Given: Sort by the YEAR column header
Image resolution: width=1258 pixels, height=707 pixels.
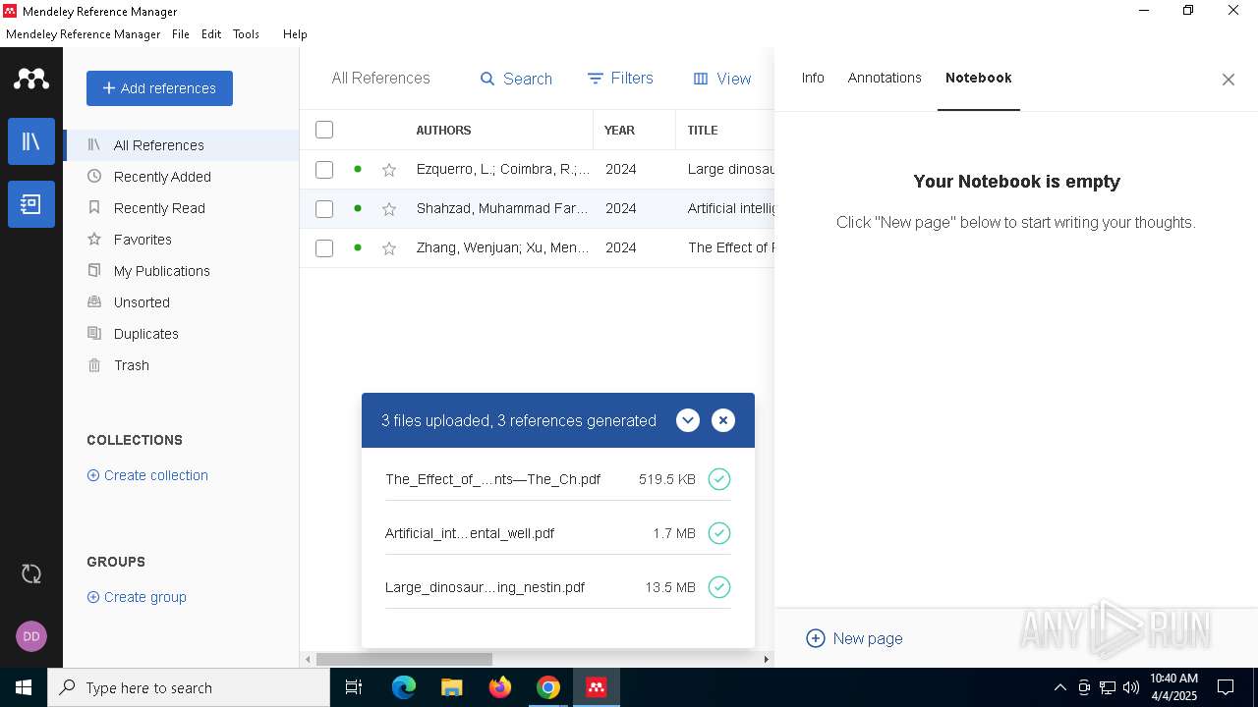Looking at the screenshot, I should (619, 130).
